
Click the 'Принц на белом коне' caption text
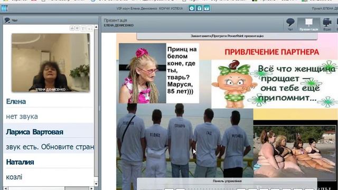click(x=182, y=70)
